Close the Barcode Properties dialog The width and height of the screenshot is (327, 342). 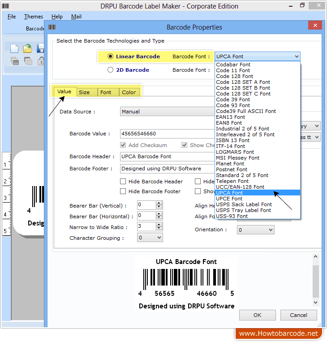pyautogui.click(x=315, y=25)
